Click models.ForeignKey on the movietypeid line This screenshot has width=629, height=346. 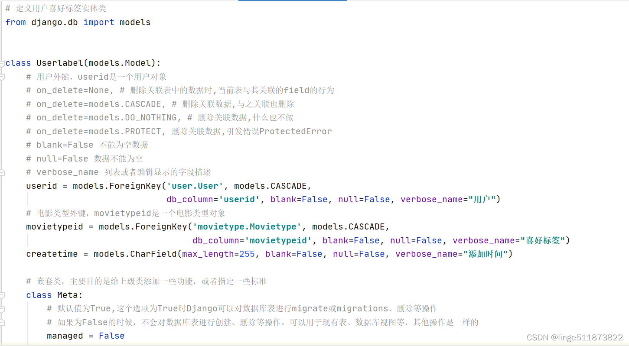tap(143, 227)
